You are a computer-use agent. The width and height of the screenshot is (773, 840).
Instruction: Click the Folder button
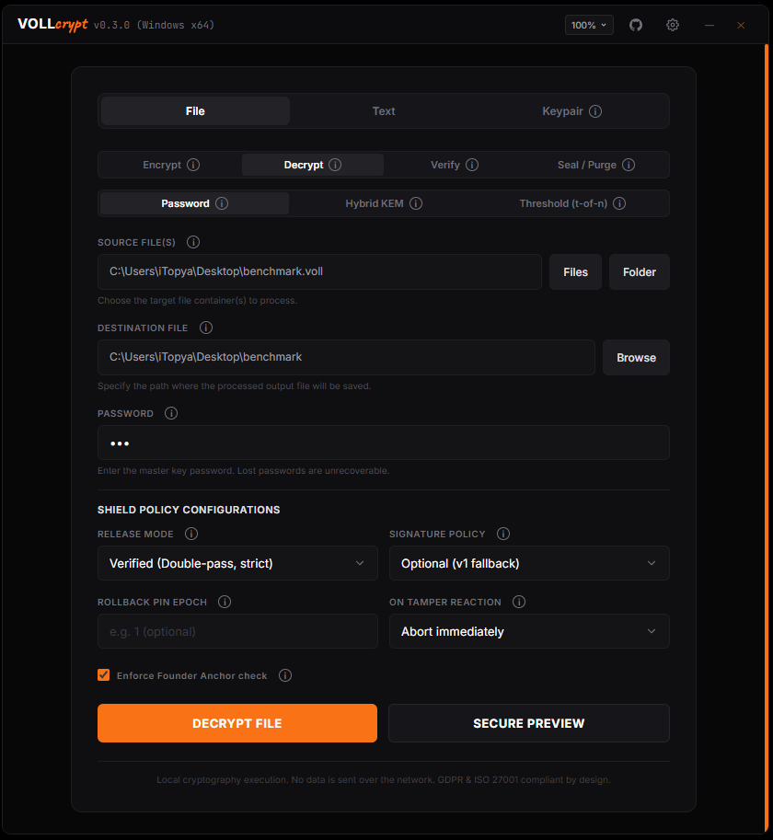[639, 272]
